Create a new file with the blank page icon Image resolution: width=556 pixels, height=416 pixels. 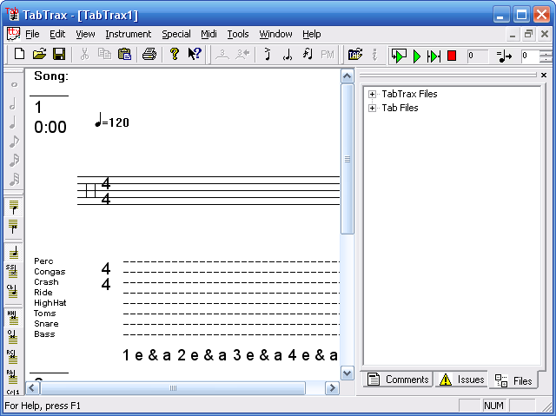[19, 54]
